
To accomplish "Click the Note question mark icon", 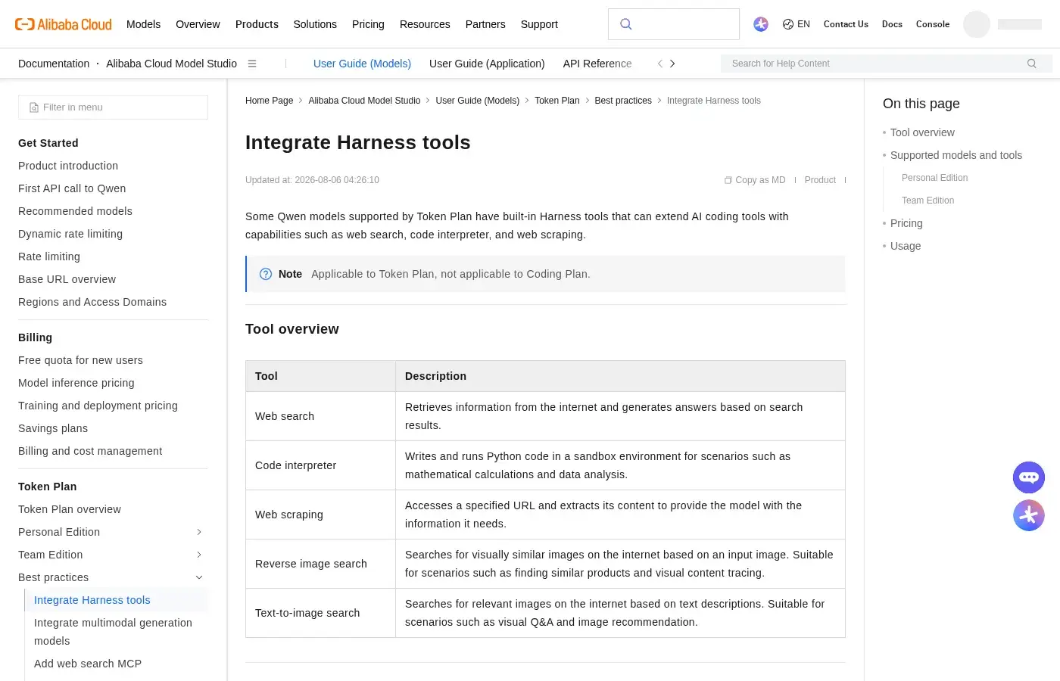I will (266, 274).
